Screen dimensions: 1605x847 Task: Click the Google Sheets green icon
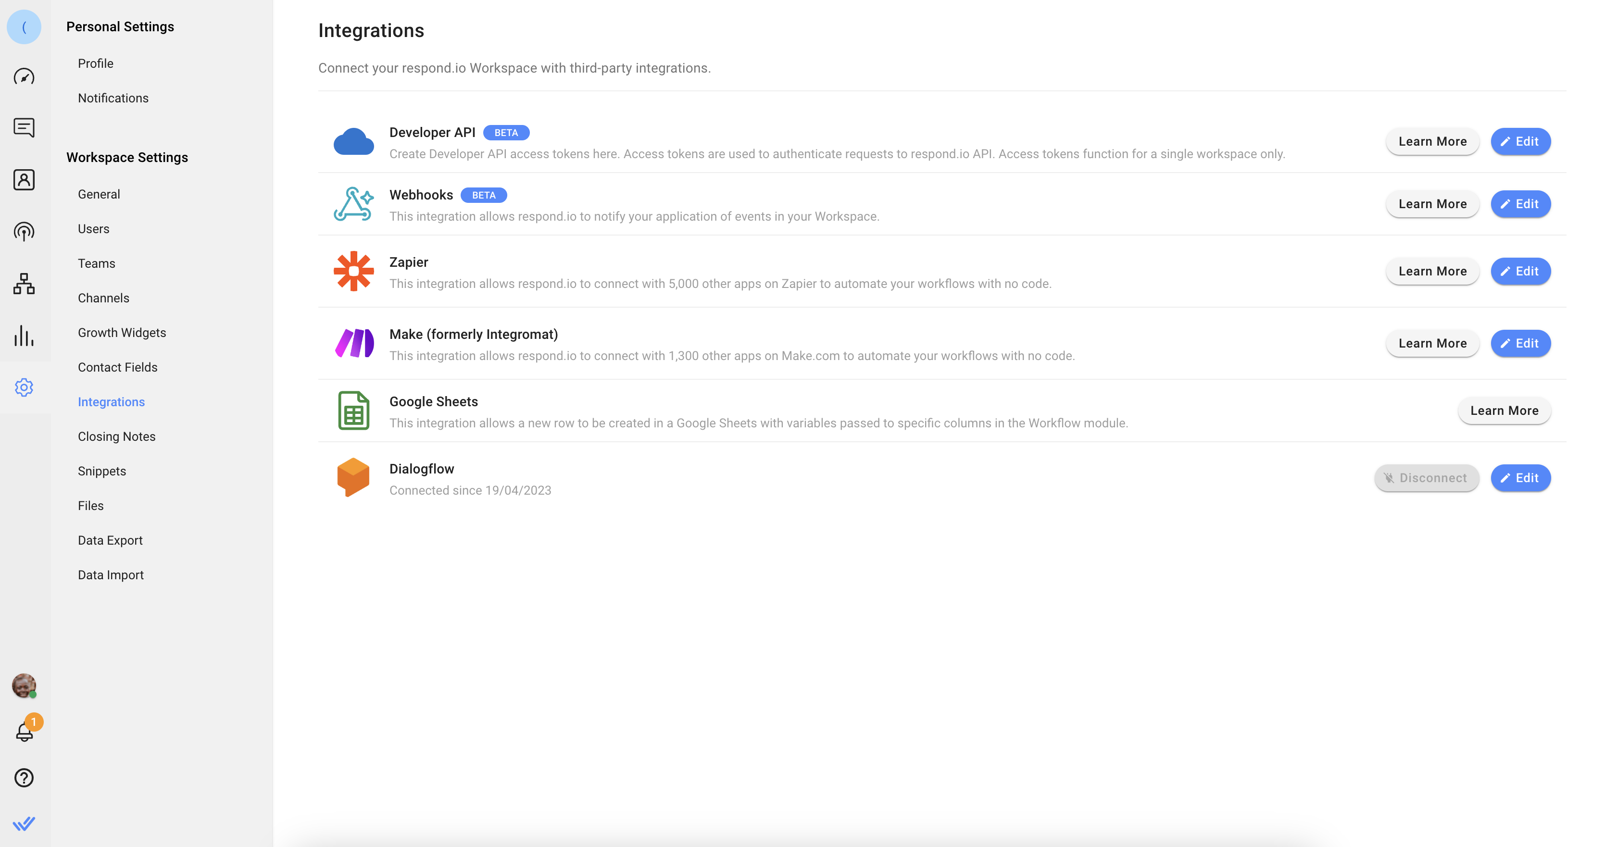click(354, 411)
